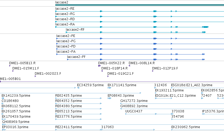Viewport: 224px width, 131px height.
Task: Select the EC34259.5prime EST label
Action: pyautogui.click(x=90, y=85)
